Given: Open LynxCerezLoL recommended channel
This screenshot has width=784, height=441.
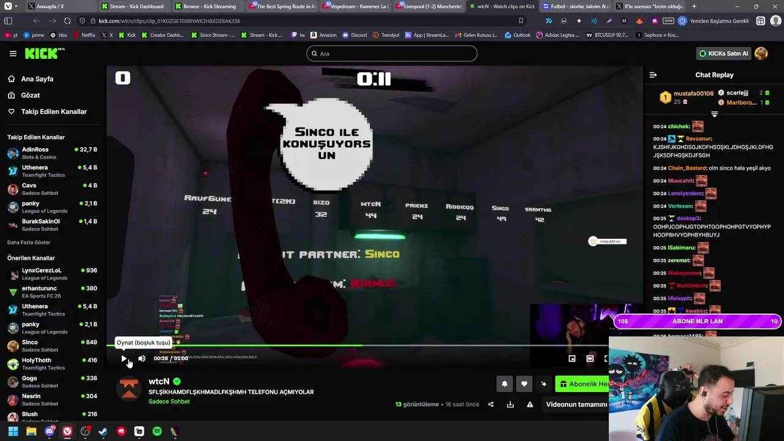Looking at the screenshot, I should [x=52, y=274].
